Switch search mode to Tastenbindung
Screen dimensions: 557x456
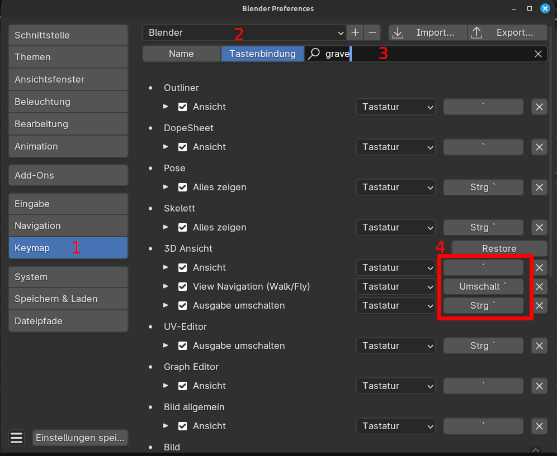click(262, 54)
